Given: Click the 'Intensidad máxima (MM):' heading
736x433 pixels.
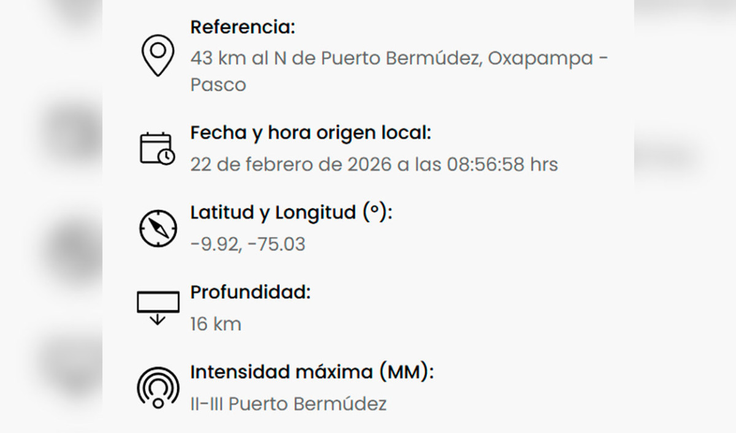Looking at the screenshot, I should [312, 372].
